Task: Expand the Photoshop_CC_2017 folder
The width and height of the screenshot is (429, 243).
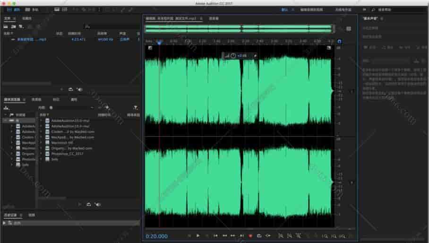Action: tap(41, 154)
